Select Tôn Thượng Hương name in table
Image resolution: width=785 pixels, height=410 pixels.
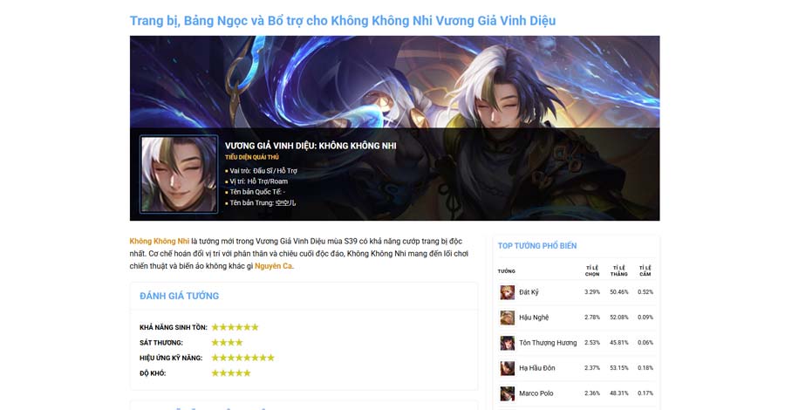pyautogui.click(x=548, y=343)
